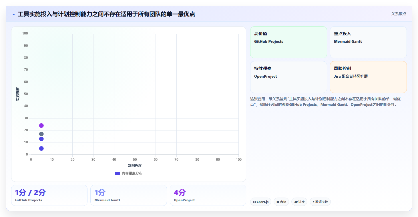This screenshot has width=418, height=217.
Task: Click the x-axis tick label 100
Action: click(239, 160)
